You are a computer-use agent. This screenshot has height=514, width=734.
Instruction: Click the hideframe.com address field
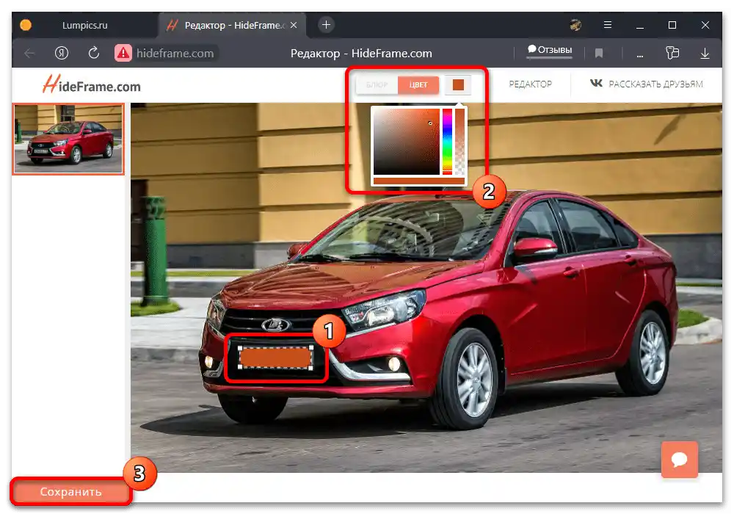pos(175,54)
